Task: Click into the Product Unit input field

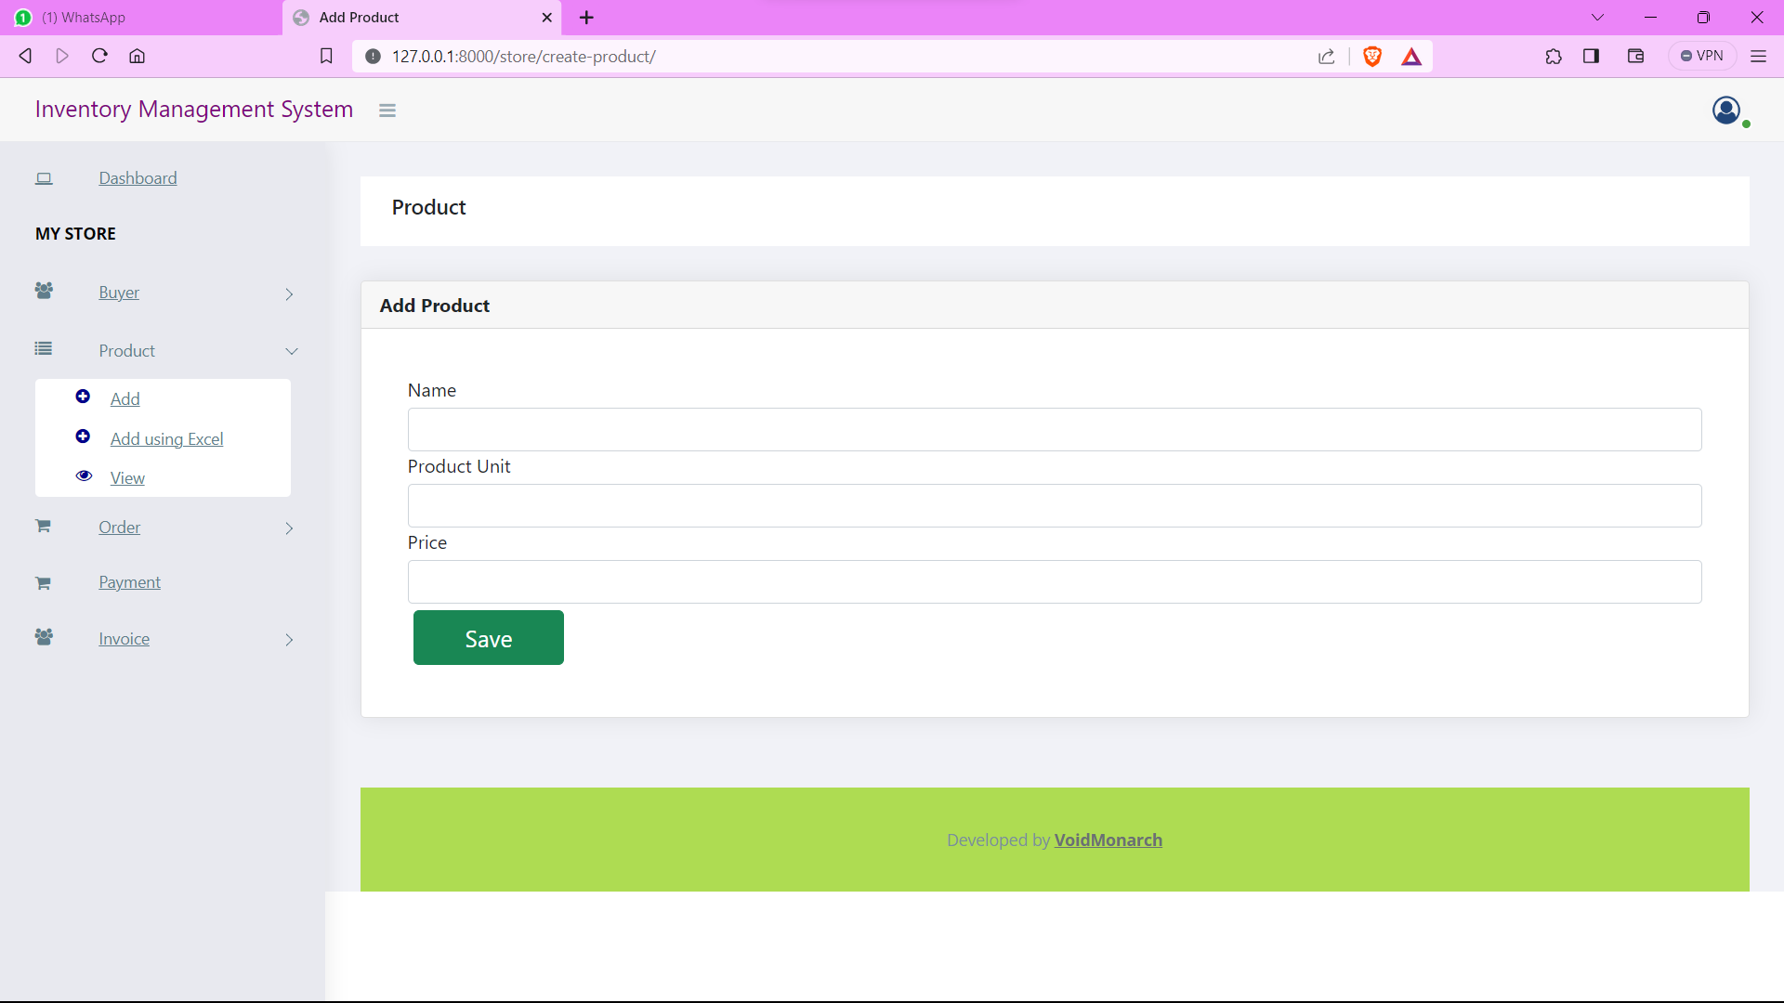Action: 1054,506
